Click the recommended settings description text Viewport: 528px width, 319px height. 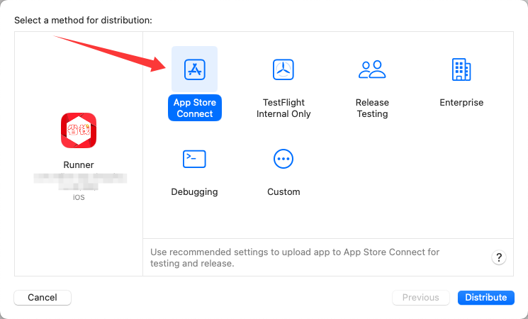point(295,257)
